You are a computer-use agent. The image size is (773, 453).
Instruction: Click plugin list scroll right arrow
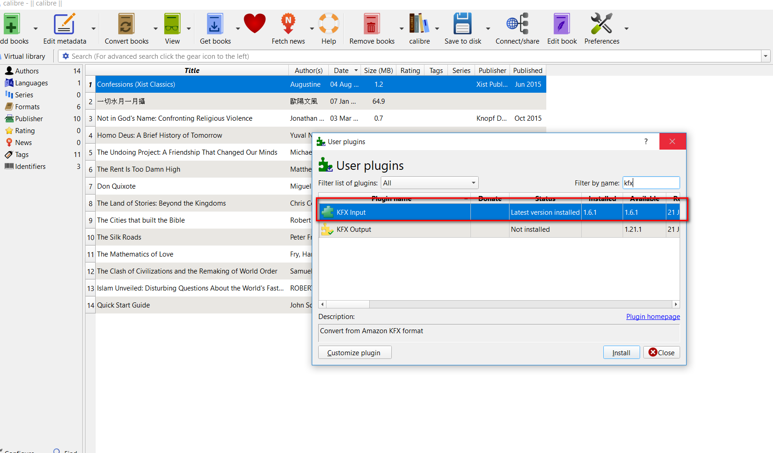(676, 304)
